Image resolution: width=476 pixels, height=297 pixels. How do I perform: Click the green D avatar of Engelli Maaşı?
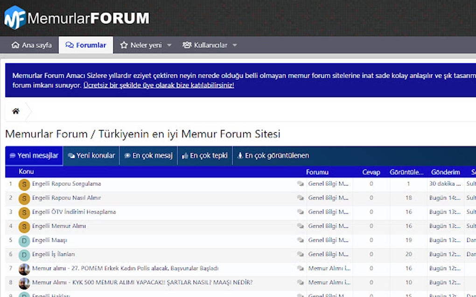tap(24, 241)
